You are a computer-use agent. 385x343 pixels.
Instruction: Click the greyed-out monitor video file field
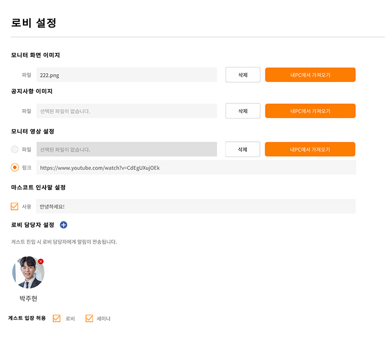click(x=127, y=150)
